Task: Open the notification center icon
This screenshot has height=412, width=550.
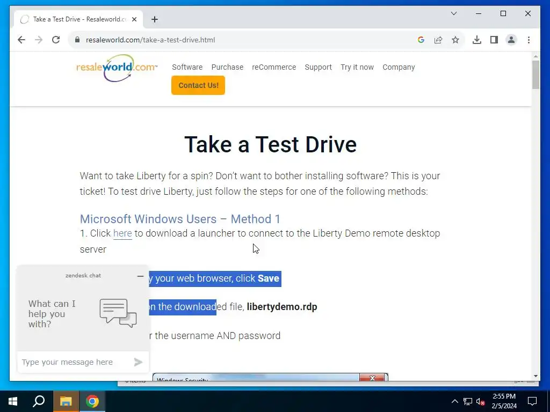Action: coord(532,401)
